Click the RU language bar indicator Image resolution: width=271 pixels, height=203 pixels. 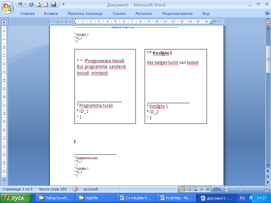(242, 198)
